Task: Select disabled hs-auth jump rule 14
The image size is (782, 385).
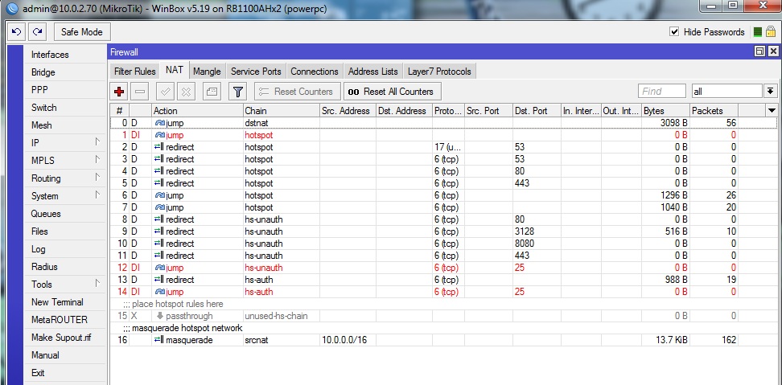Action: tap(443, 292)
